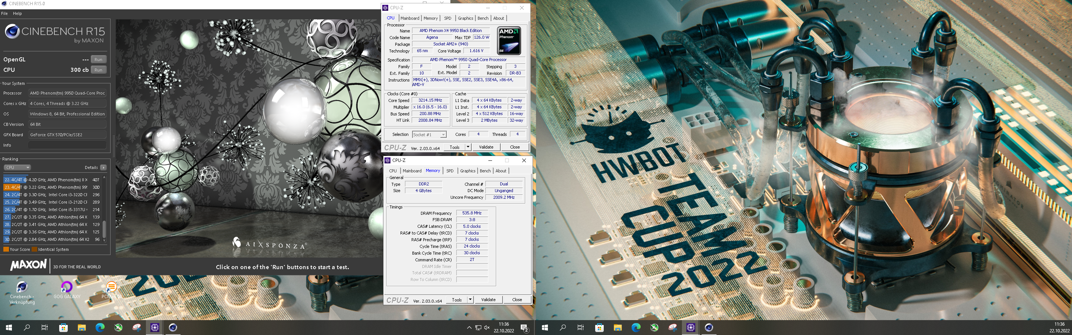Open SPD tab in memory-timings CPU-Z window

(450, 171)
